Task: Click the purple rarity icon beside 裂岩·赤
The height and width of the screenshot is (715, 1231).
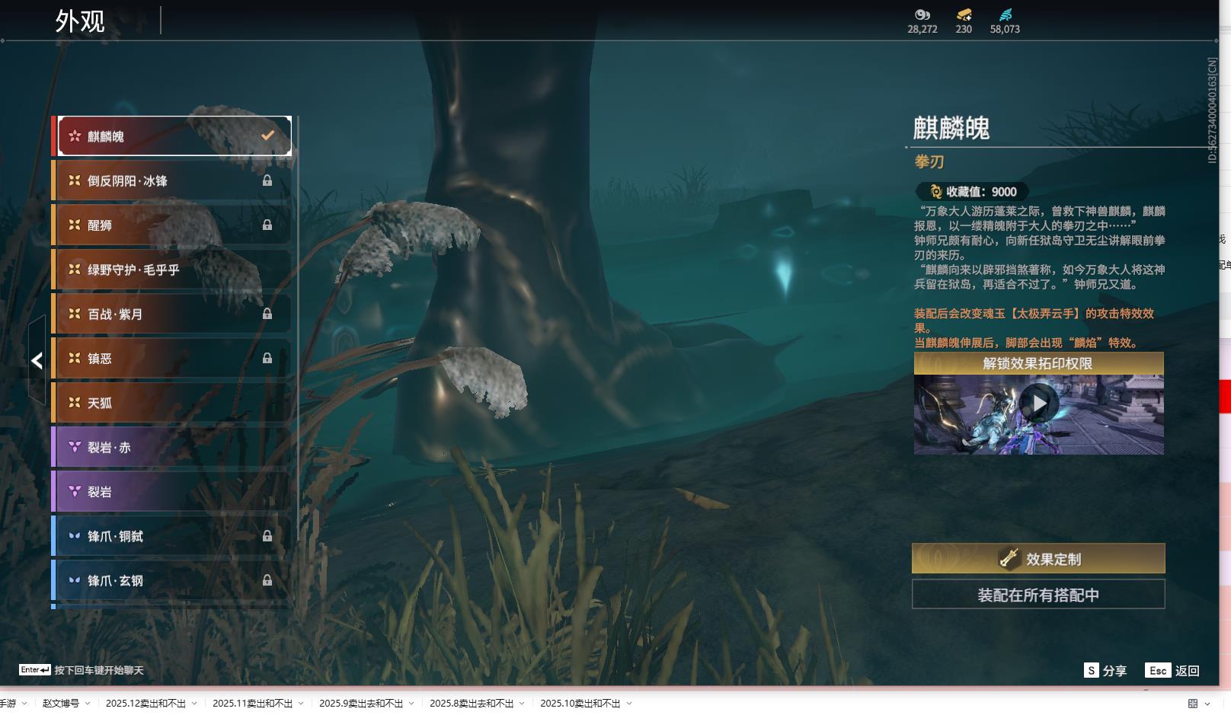Action: [x=75, y=447]
